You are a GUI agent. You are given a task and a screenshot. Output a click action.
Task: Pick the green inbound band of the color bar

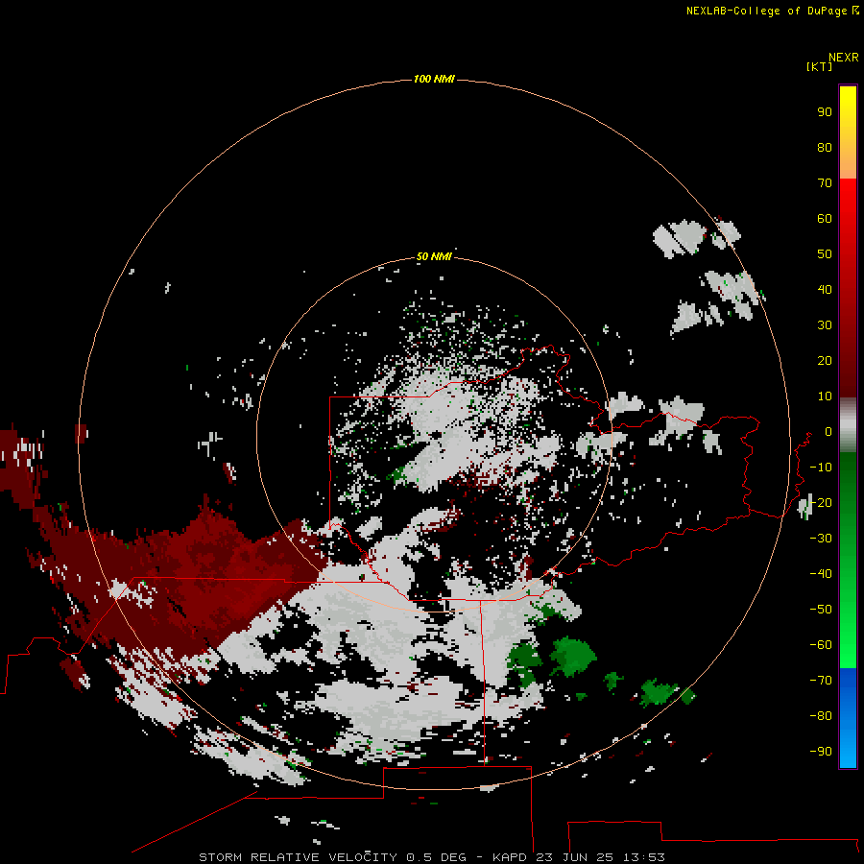(x=848, y=560)
